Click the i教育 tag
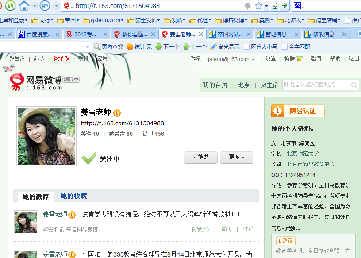361x258 pixels. tap(285, 240)
